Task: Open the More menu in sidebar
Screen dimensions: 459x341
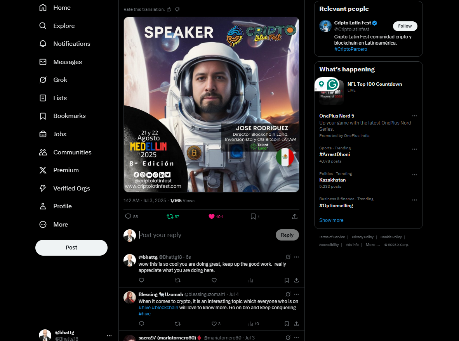Action: (53, 225)
